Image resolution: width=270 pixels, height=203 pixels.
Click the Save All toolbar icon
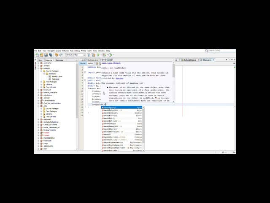[51, 55]
